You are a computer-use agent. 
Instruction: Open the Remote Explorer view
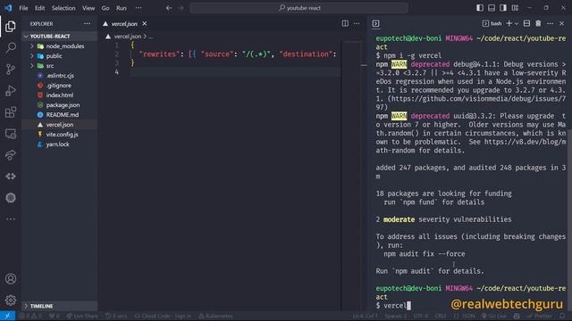click(x=11, y=134)
